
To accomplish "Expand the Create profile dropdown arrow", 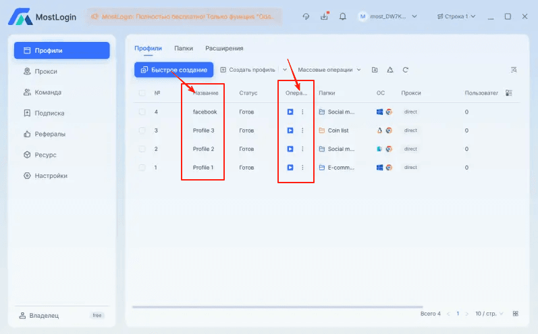I will [x=285, y=70].
